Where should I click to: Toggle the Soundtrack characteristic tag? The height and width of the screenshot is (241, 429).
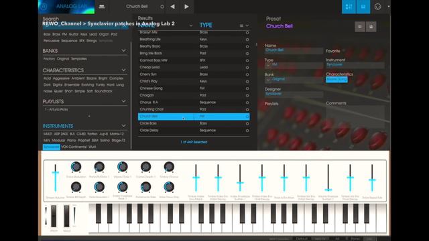pyautogui.click(x=103, y=91)
